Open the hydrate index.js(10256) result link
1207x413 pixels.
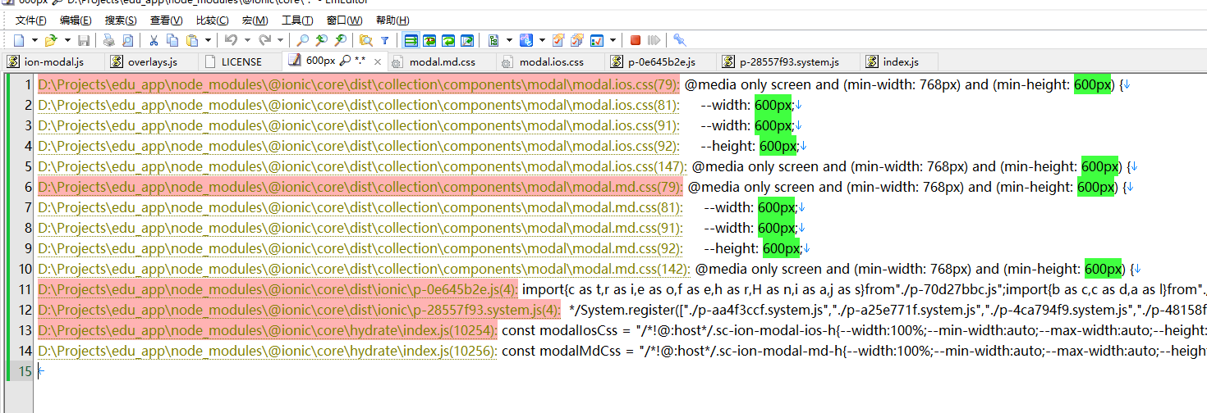tap(268, 351)
